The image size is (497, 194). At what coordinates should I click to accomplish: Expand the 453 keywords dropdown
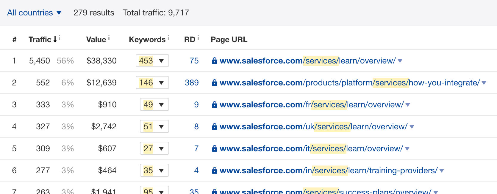[x=152, y=61]
